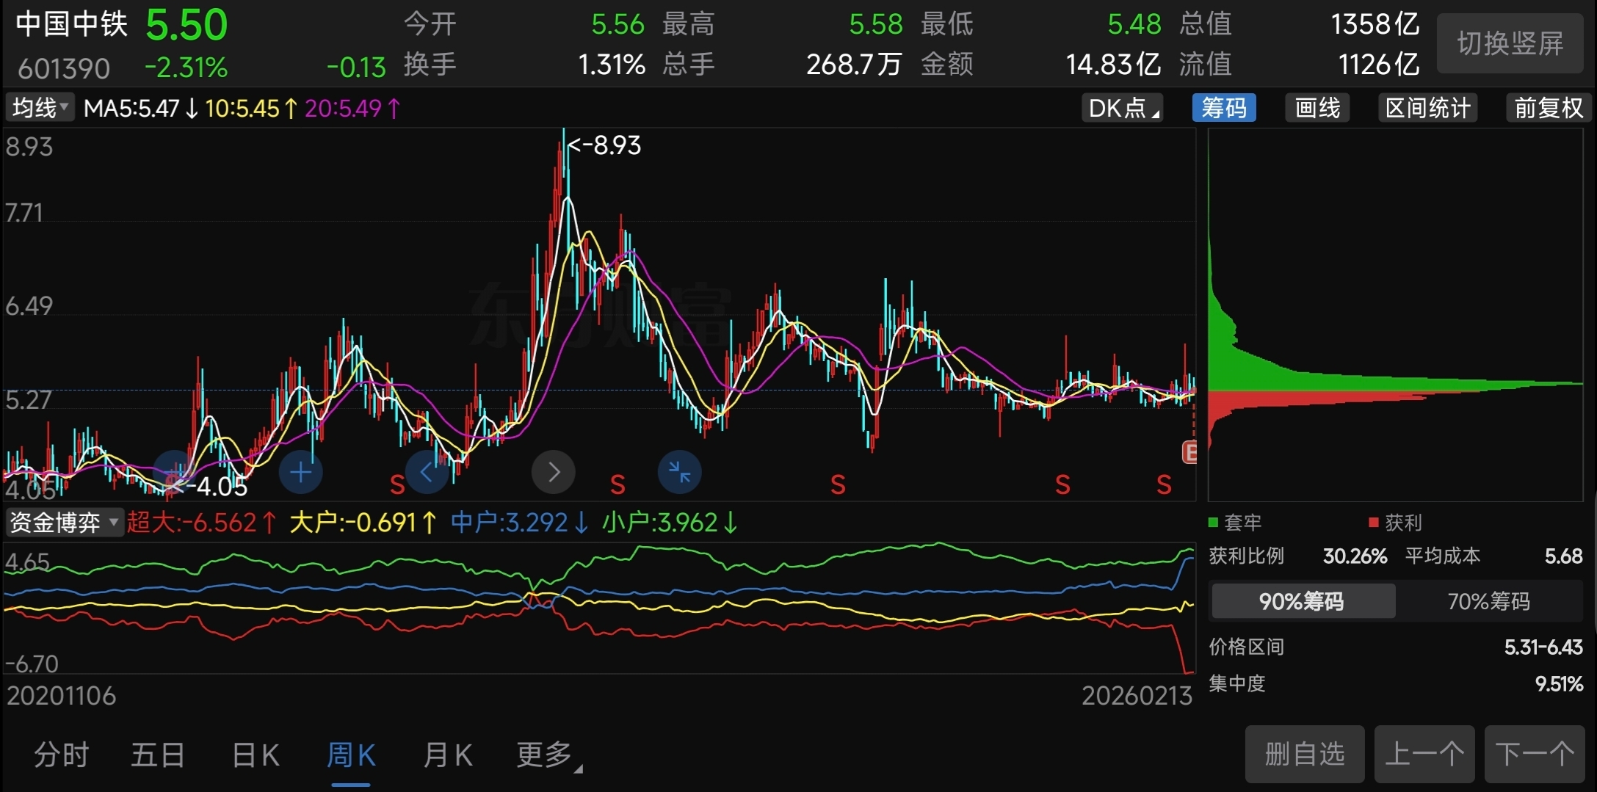
Task: Click the right arrow chart scroll icon
Action: pos(554,472)
